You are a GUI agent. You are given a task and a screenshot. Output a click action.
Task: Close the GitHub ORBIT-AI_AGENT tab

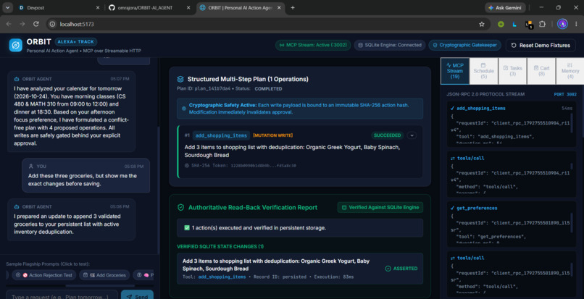[x=188, y=7]
